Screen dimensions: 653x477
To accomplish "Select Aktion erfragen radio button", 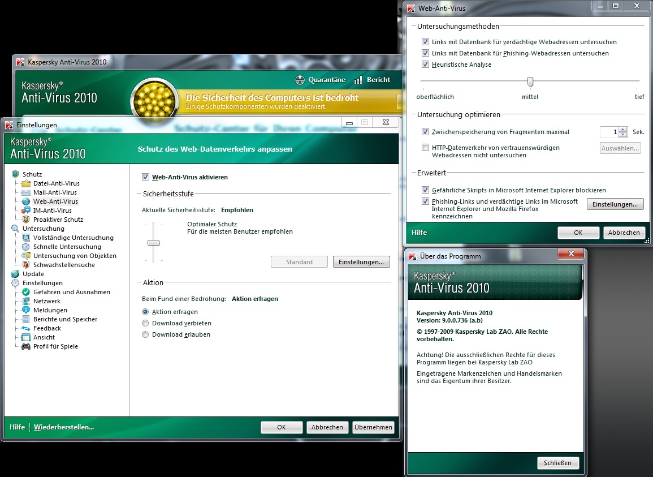I will click(x=145, y=312).
